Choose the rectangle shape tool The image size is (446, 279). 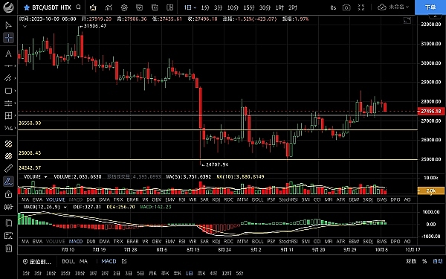click(8, 91)
